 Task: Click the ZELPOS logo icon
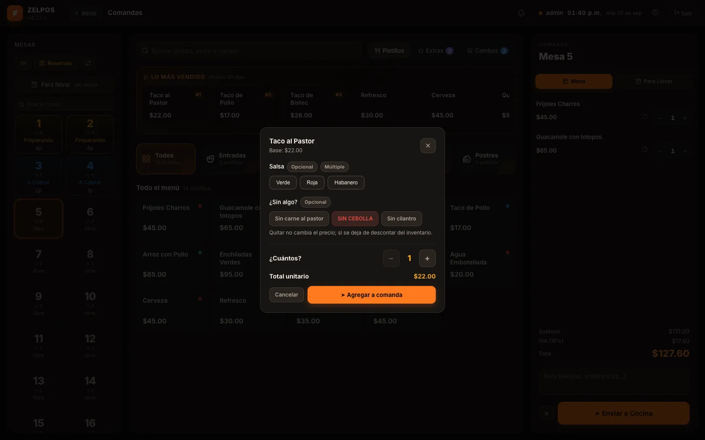point(15,13)
